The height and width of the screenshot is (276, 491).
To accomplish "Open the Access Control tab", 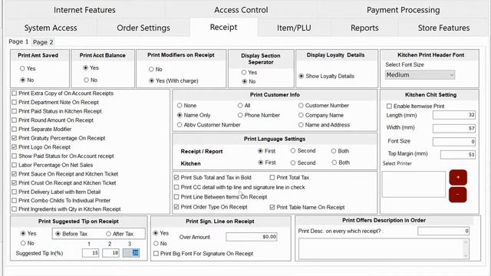I will click(x=241, y=10).
